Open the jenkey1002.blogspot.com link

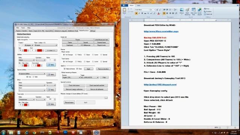coord(160,84)
